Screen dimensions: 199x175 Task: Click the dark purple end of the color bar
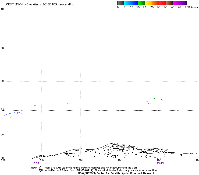186,3
